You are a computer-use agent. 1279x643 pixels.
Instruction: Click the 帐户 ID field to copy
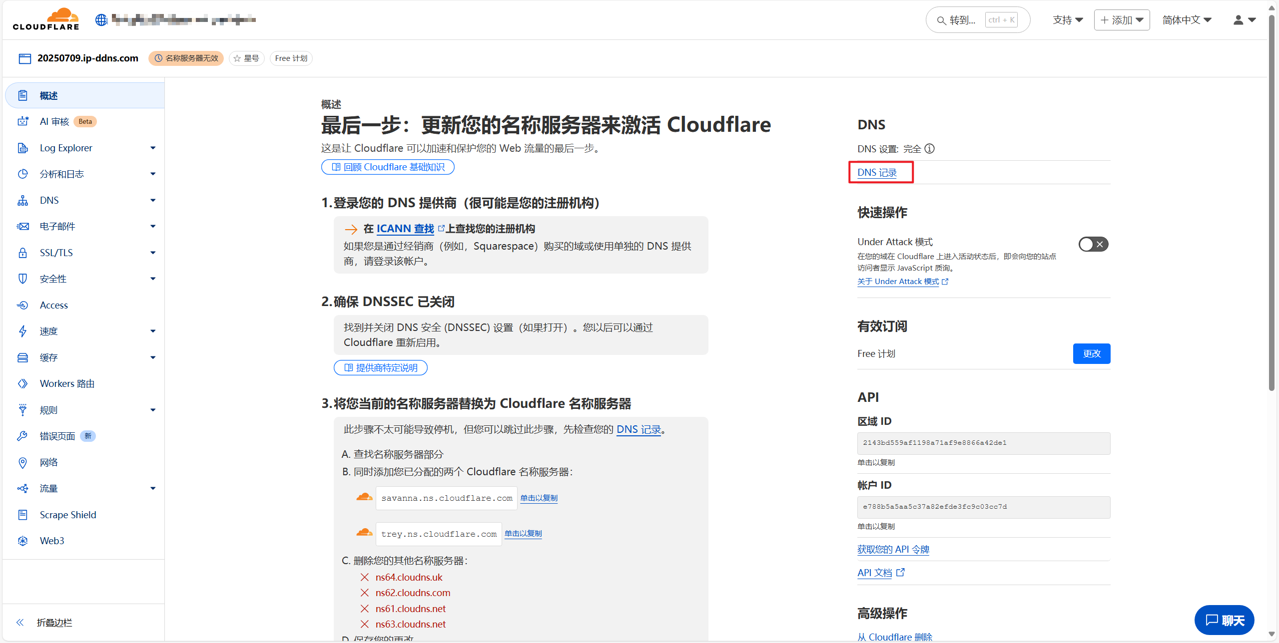click(x=984, y=507)
